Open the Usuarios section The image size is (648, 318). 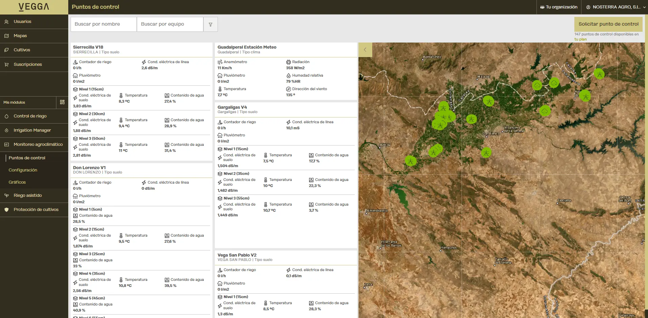34,22
